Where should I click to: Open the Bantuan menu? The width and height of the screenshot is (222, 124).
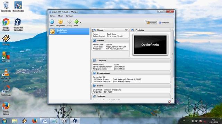tap(69, 16)
